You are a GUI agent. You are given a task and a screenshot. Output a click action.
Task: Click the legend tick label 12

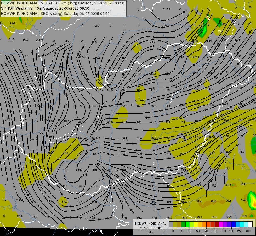181,231
